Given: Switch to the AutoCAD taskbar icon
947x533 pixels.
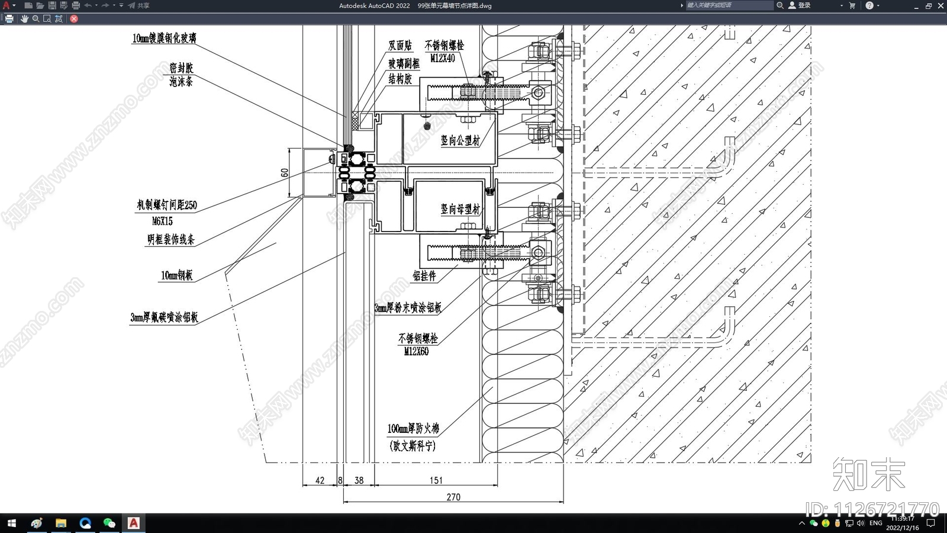Looking at the screenshot, I should tap(134, 523).
